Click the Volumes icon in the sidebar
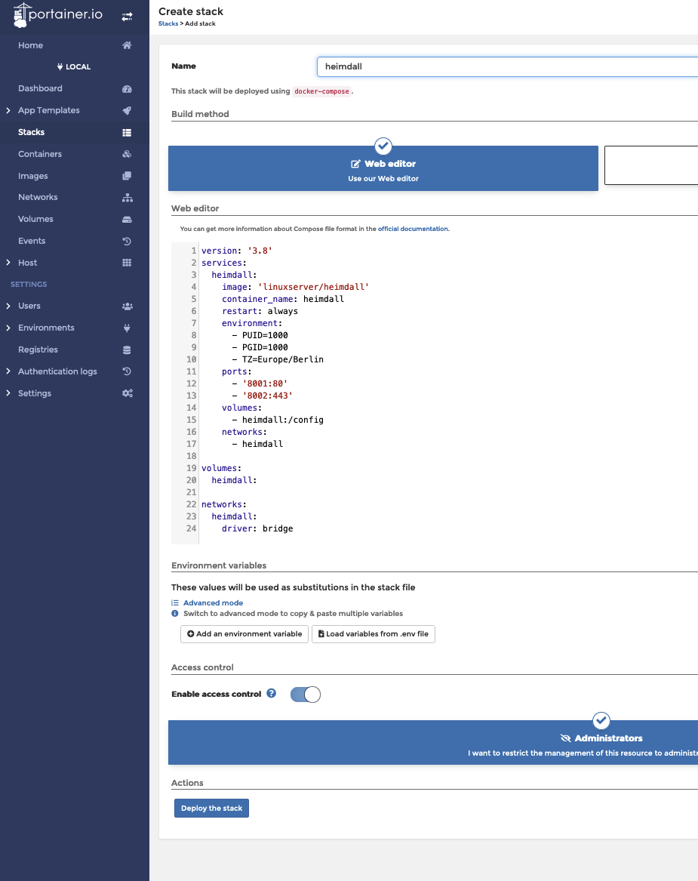The image size is (698, 881). [127, 219]
